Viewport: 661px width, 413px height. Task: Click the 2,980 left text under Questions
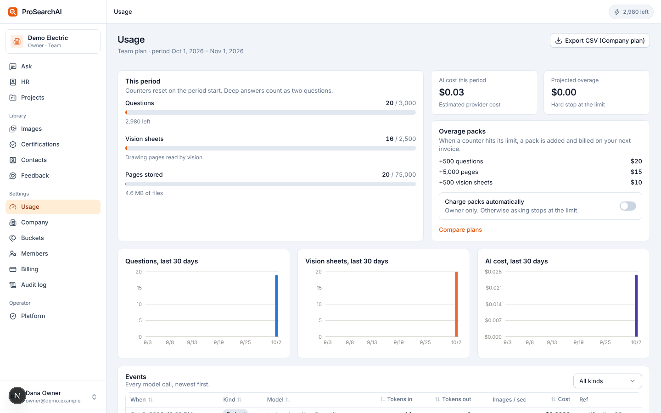[x=138, y=122]
